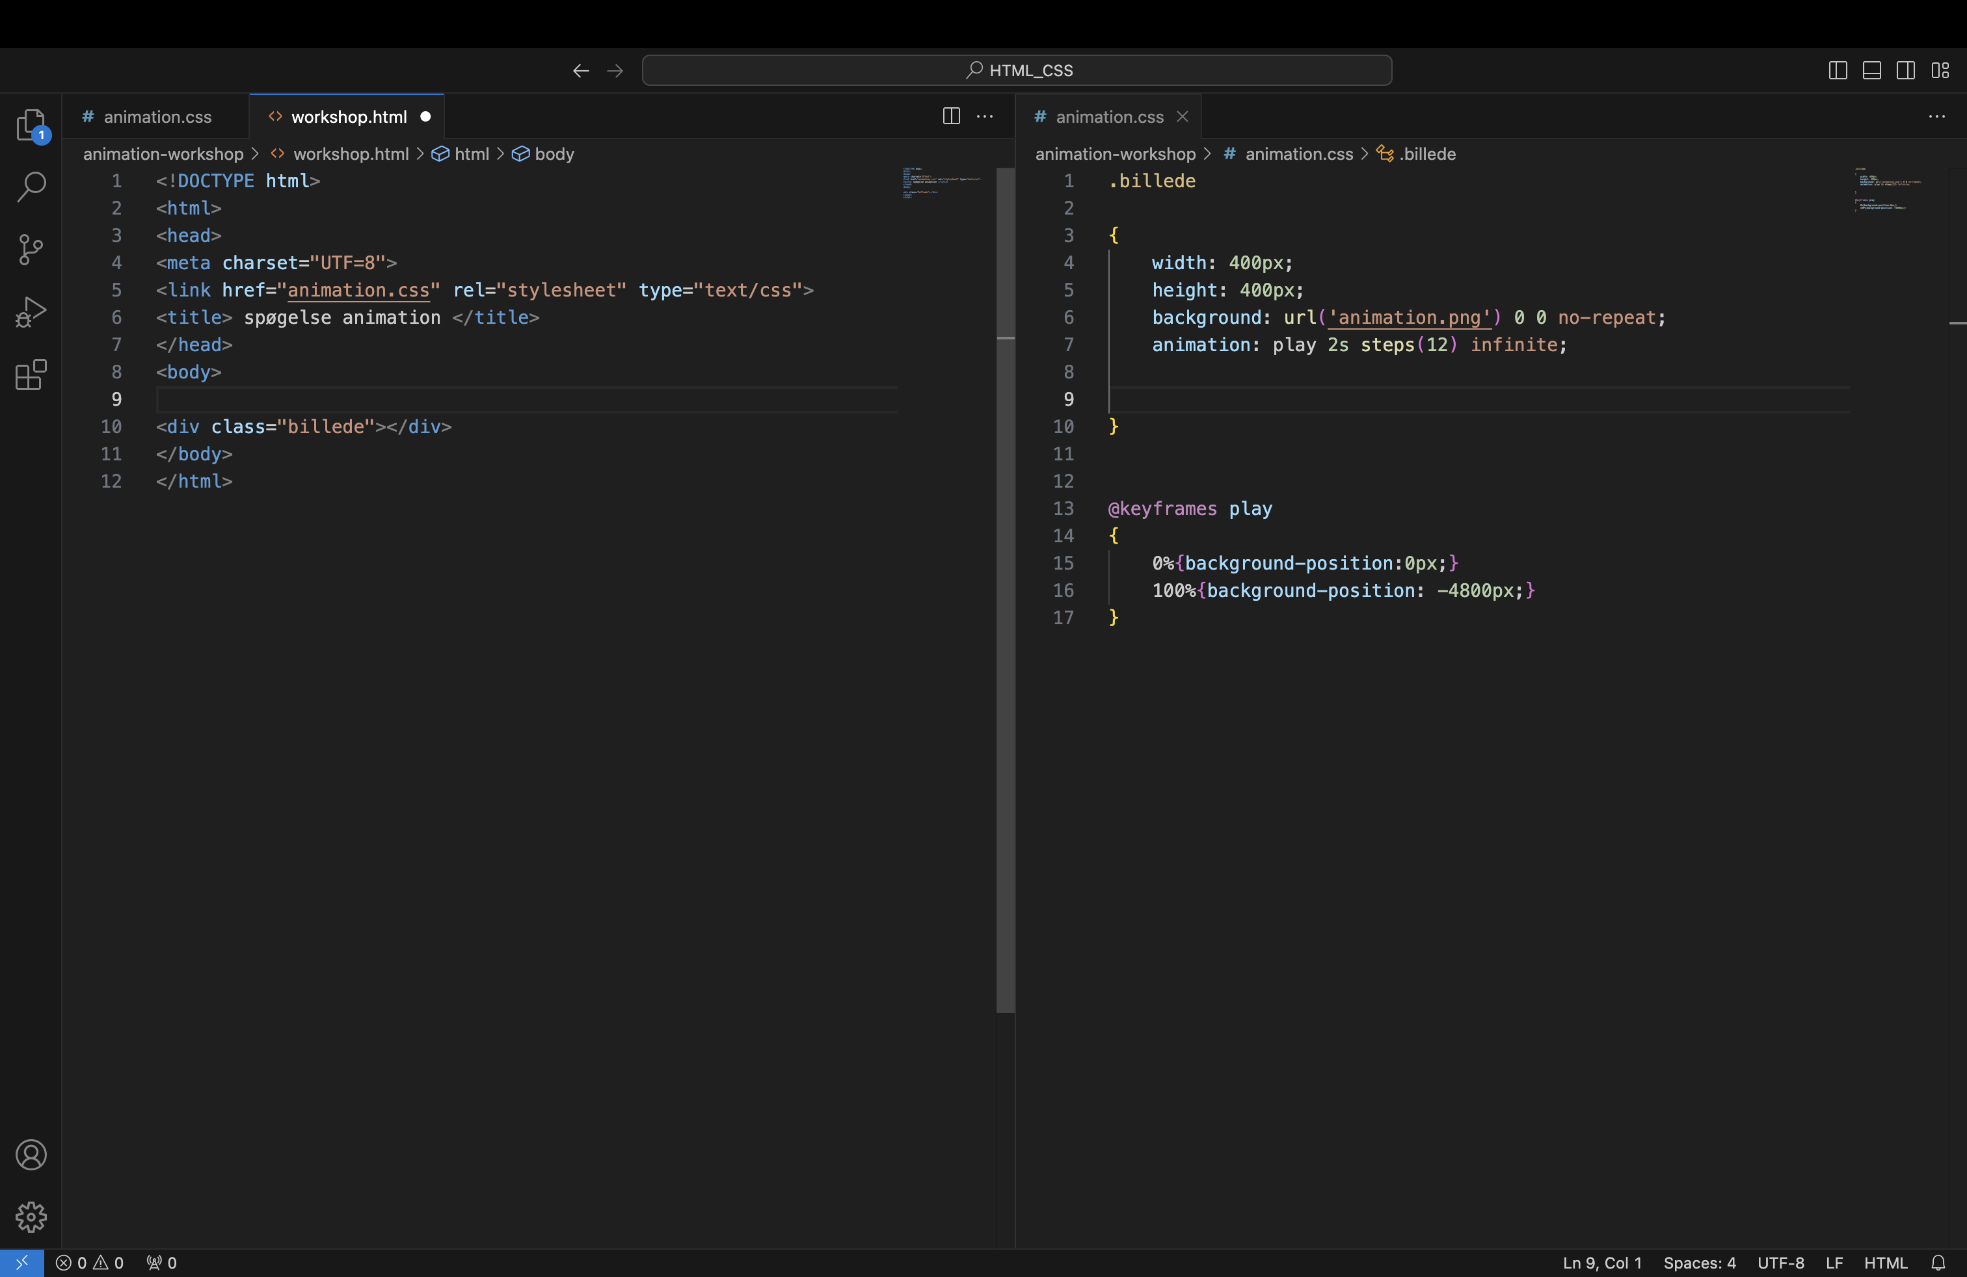This screenshot has width=1967, height=1277.
Task: Click the meta charset="UTF-8" line
Action: 277,263
